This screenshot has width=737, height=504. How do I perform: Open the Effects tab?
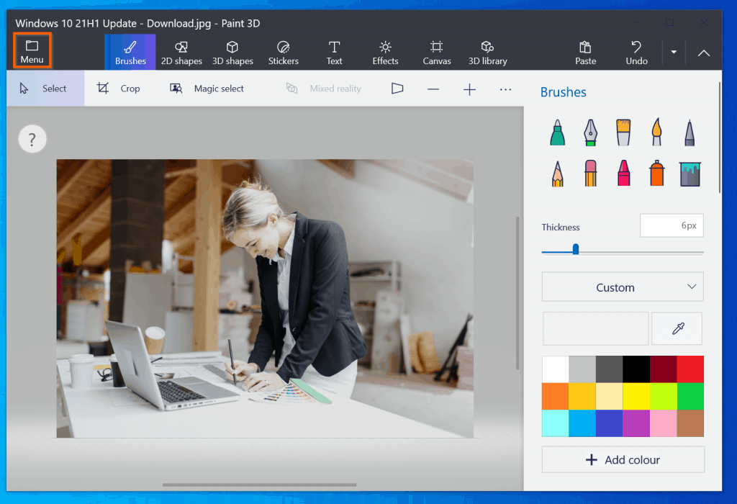386,52
